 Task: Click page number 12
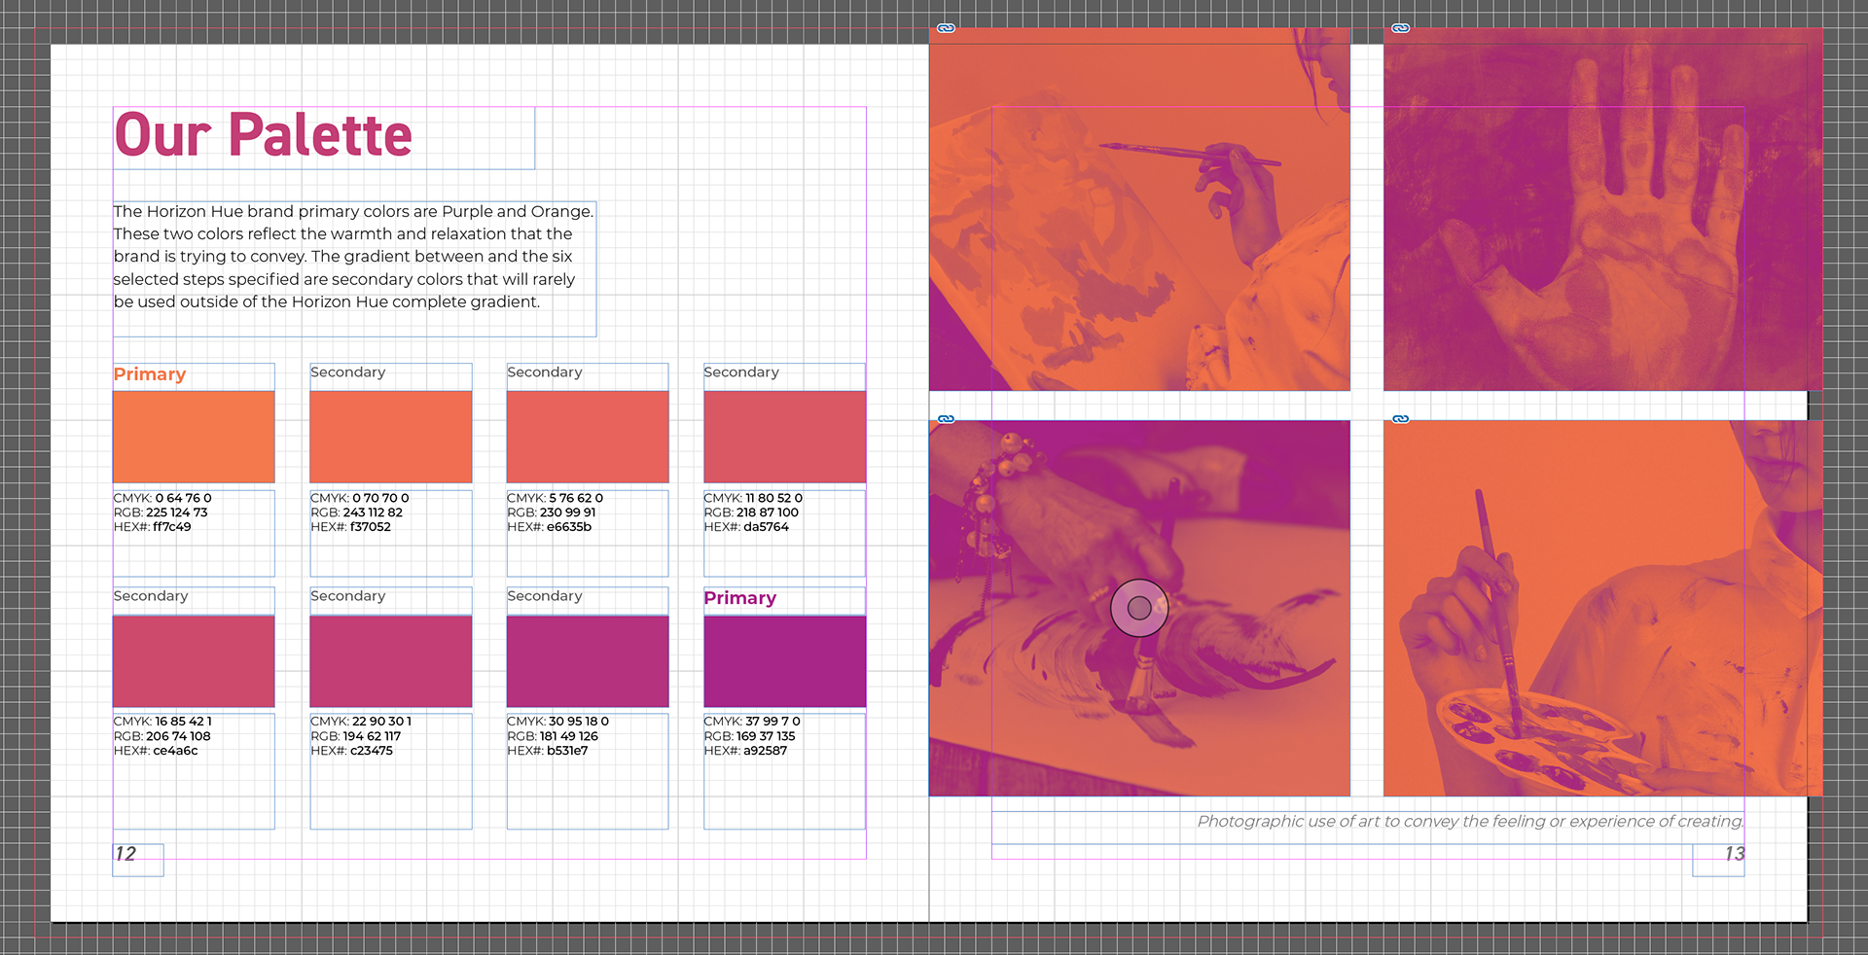tap(126, 854)
